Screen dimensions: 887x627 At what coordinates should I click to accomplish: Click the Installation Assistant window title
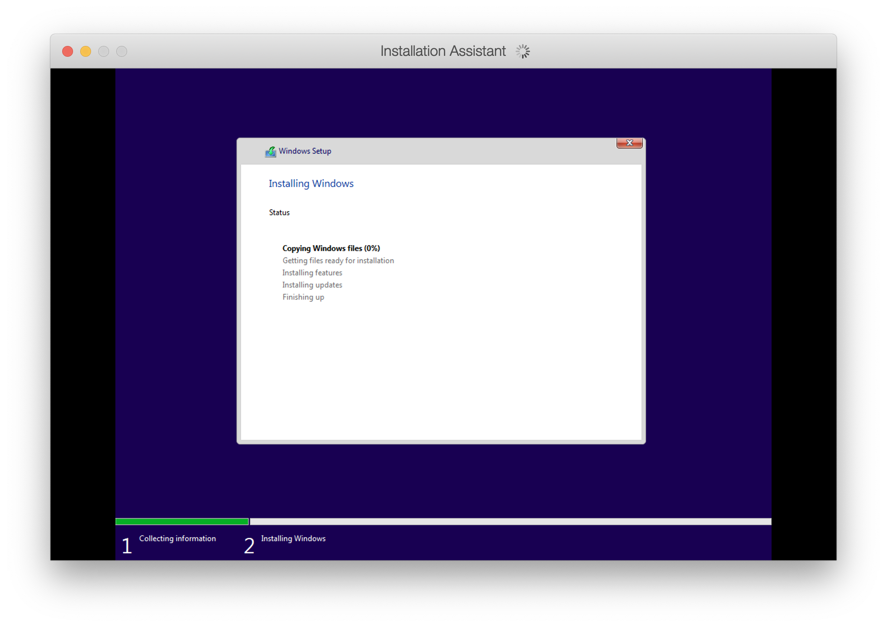pos(443,50)
